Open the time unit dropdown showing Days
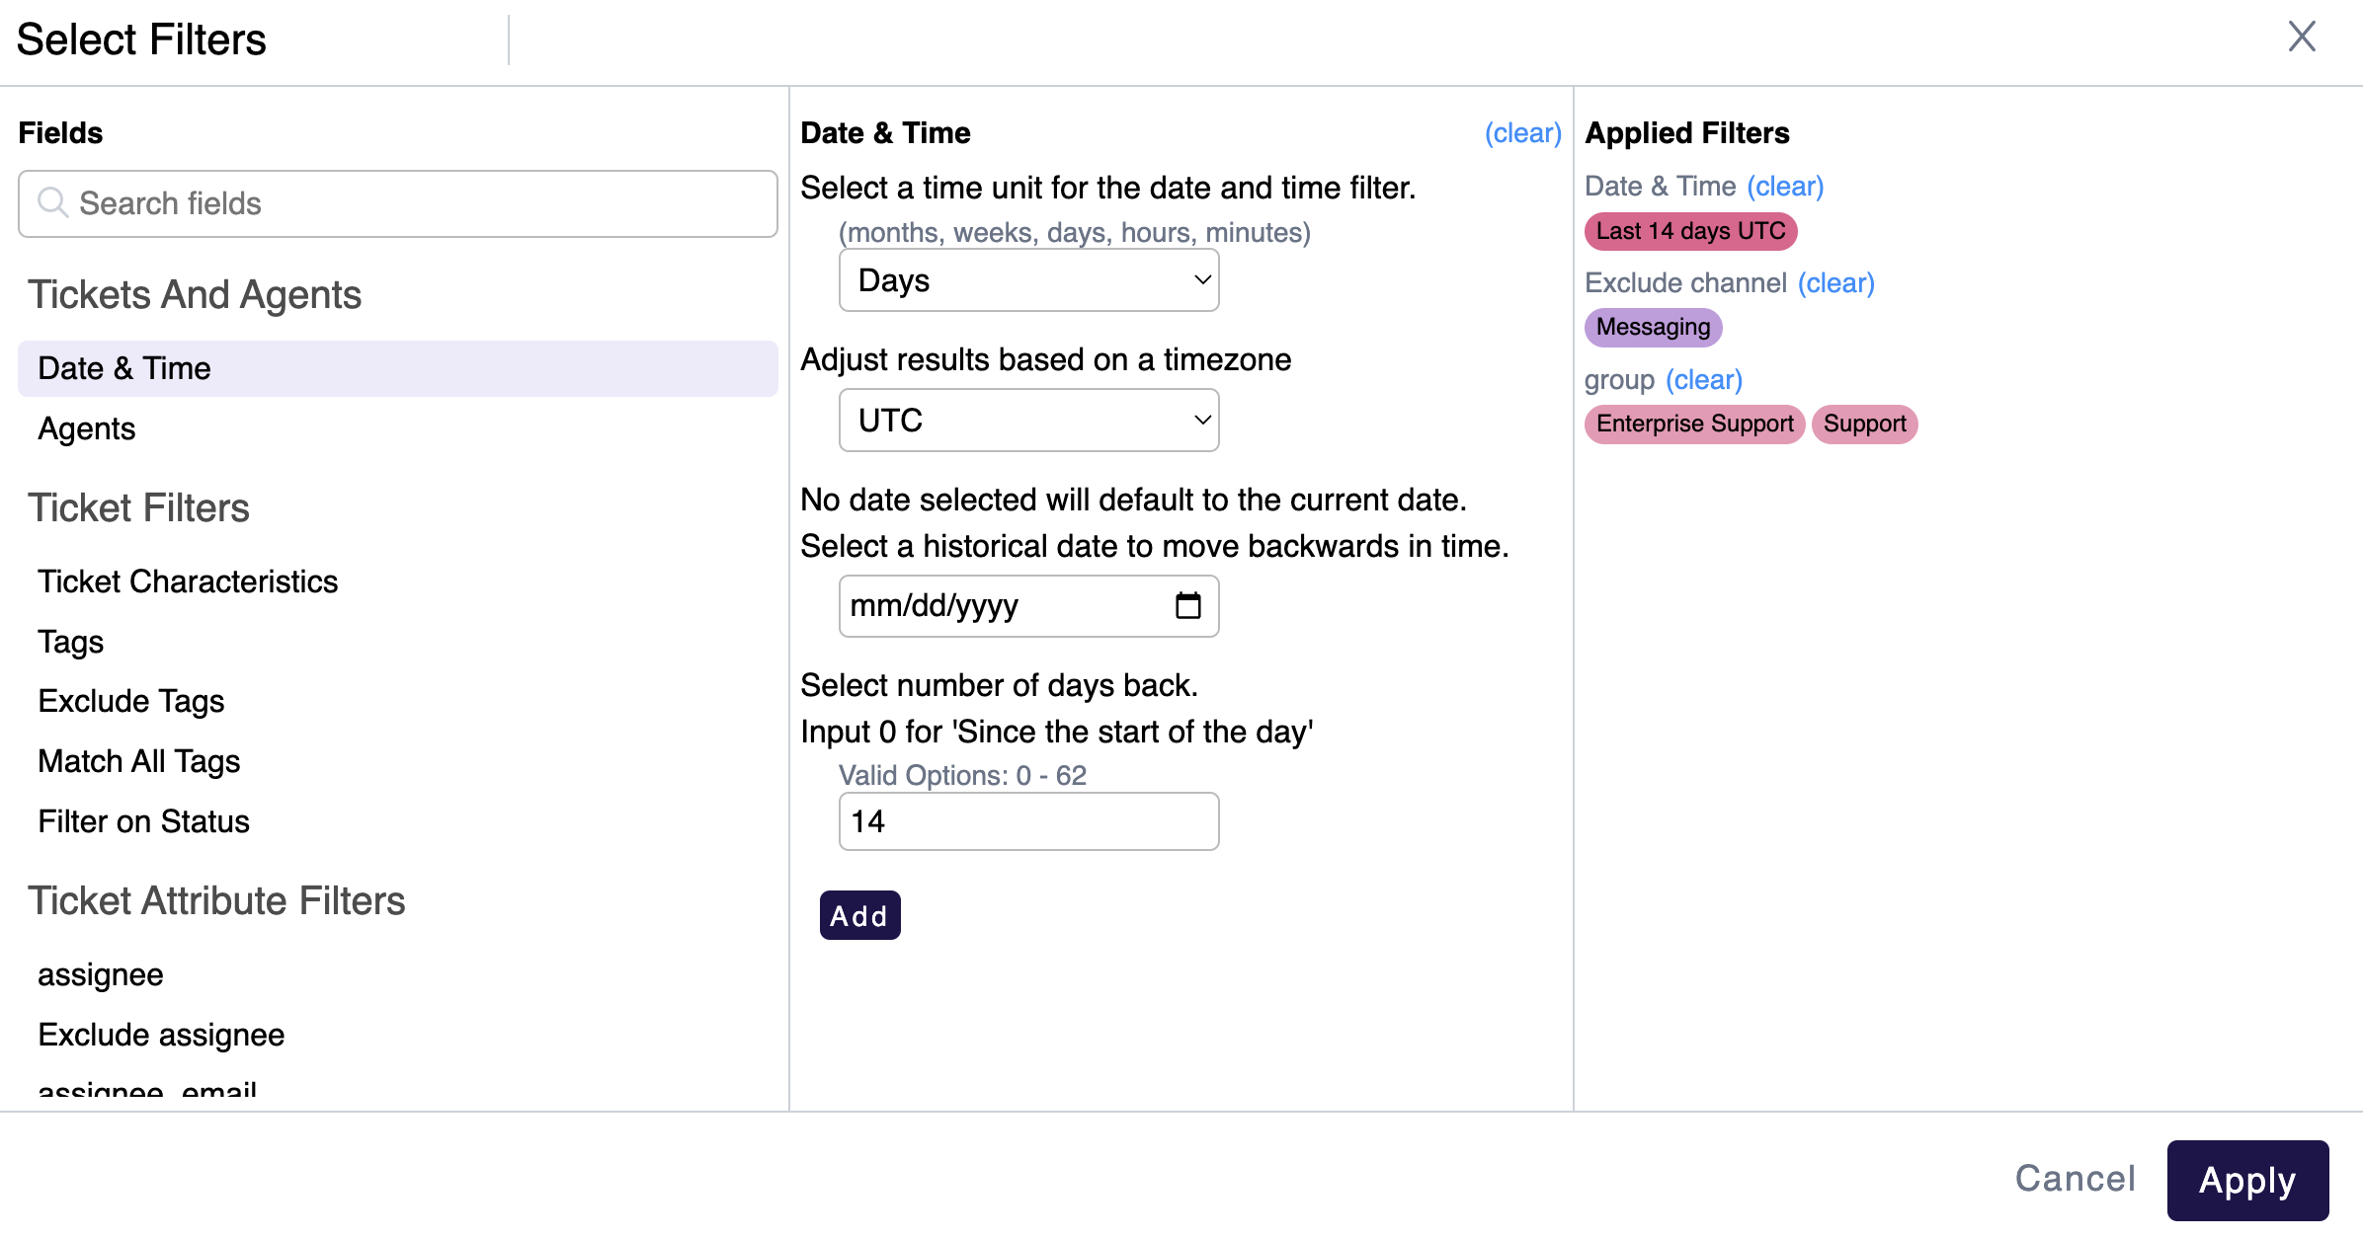The width and height of the screenshot is (2363, 1238). 1028,280
